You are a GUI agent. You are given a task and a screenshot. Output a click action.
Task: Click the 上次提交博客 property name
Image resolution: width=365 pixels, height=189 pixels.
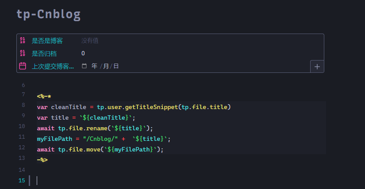pyautogui.click(x=53, y=66)
